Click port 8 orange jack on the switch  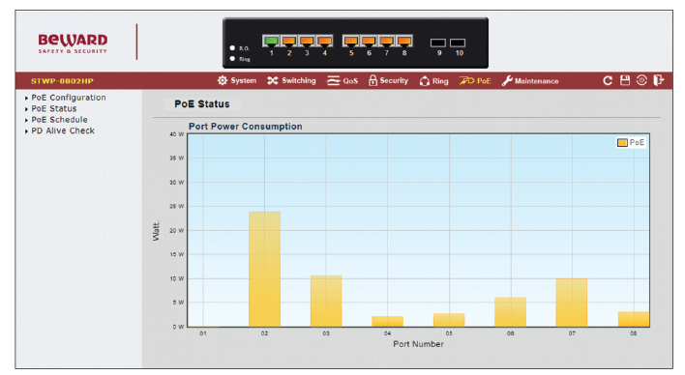click(404, 42)
